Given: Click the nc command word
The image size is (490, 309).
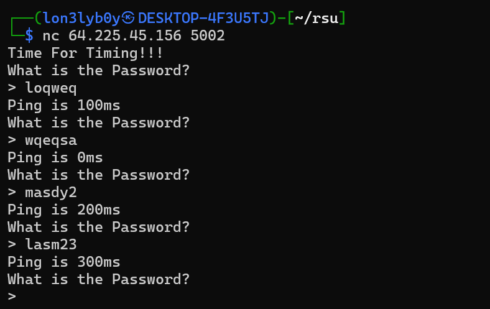Looking at the screenshot, I should pyautogui.click(x=51, y=36).
